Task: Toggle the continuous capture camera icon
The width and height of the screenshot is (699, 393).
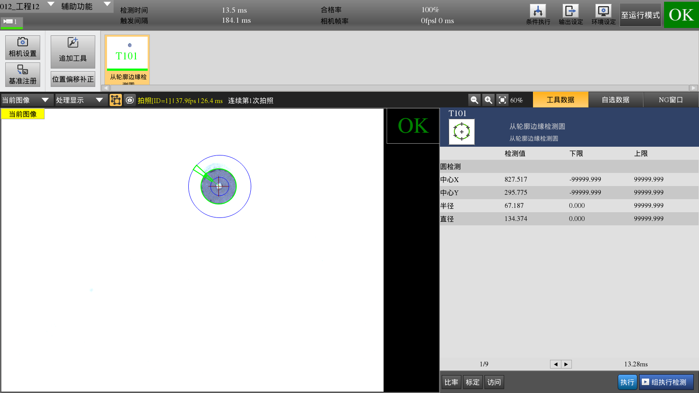Action: (130, 100)
